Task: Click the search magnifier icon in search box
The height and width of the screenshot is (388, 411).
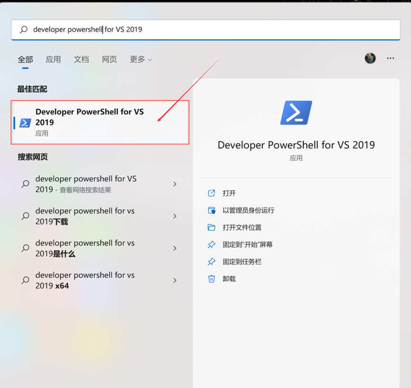Action: 24,29
